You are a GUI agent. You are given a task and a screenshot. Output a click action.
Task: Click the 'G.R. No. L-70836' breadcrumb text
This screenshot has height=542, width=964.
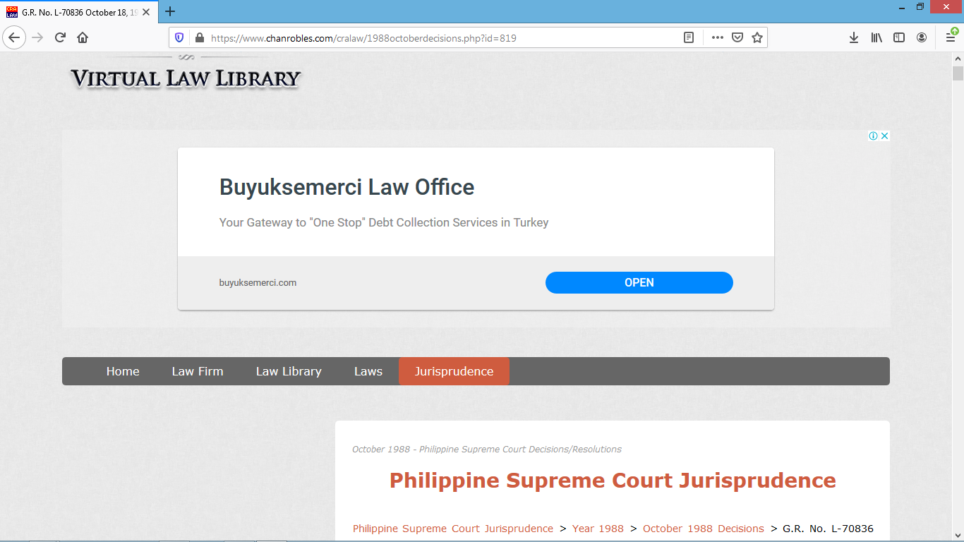[828, 529]
